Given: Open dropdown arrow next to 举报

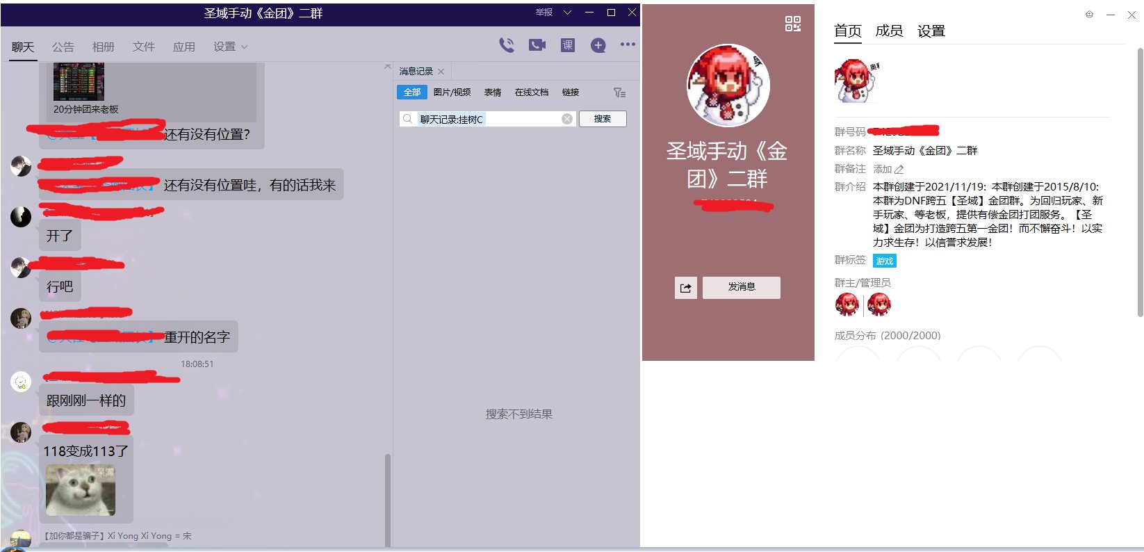Looking at the screenshot, I should tap(567, 13).
